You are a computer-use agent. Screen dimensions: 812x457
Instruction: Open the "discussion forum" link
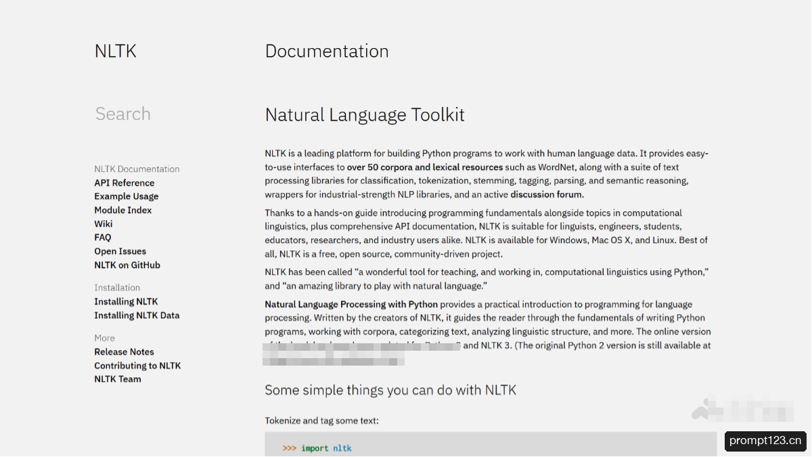pos(547,194)
